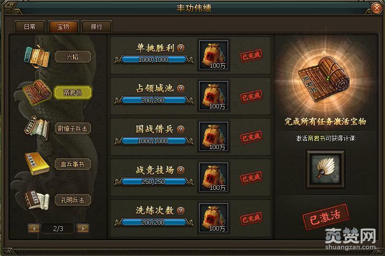The image size is (385, 256).
Task: Open the 排行 tab
Action: pos(96,26)
